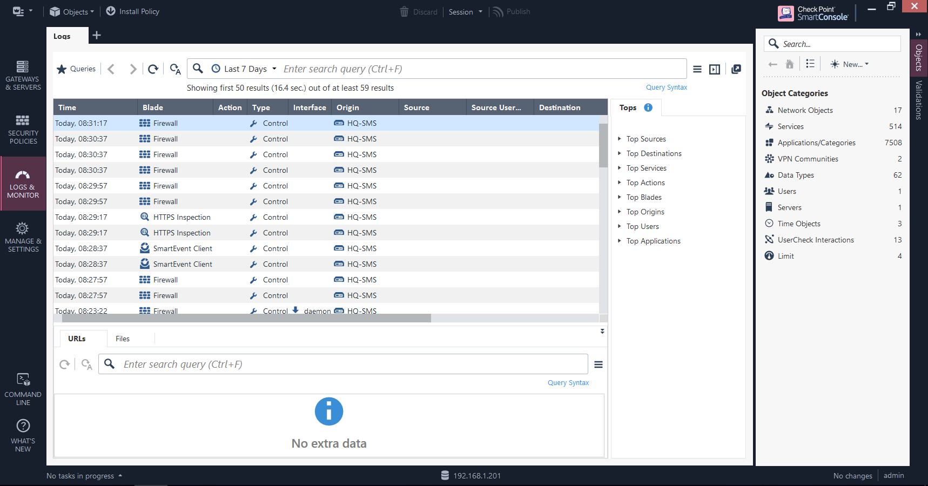The image size is (928, 486).
Task: Click the horizontal scrollbar of log table
Action: pyautogui.click(x=247, y=318)
